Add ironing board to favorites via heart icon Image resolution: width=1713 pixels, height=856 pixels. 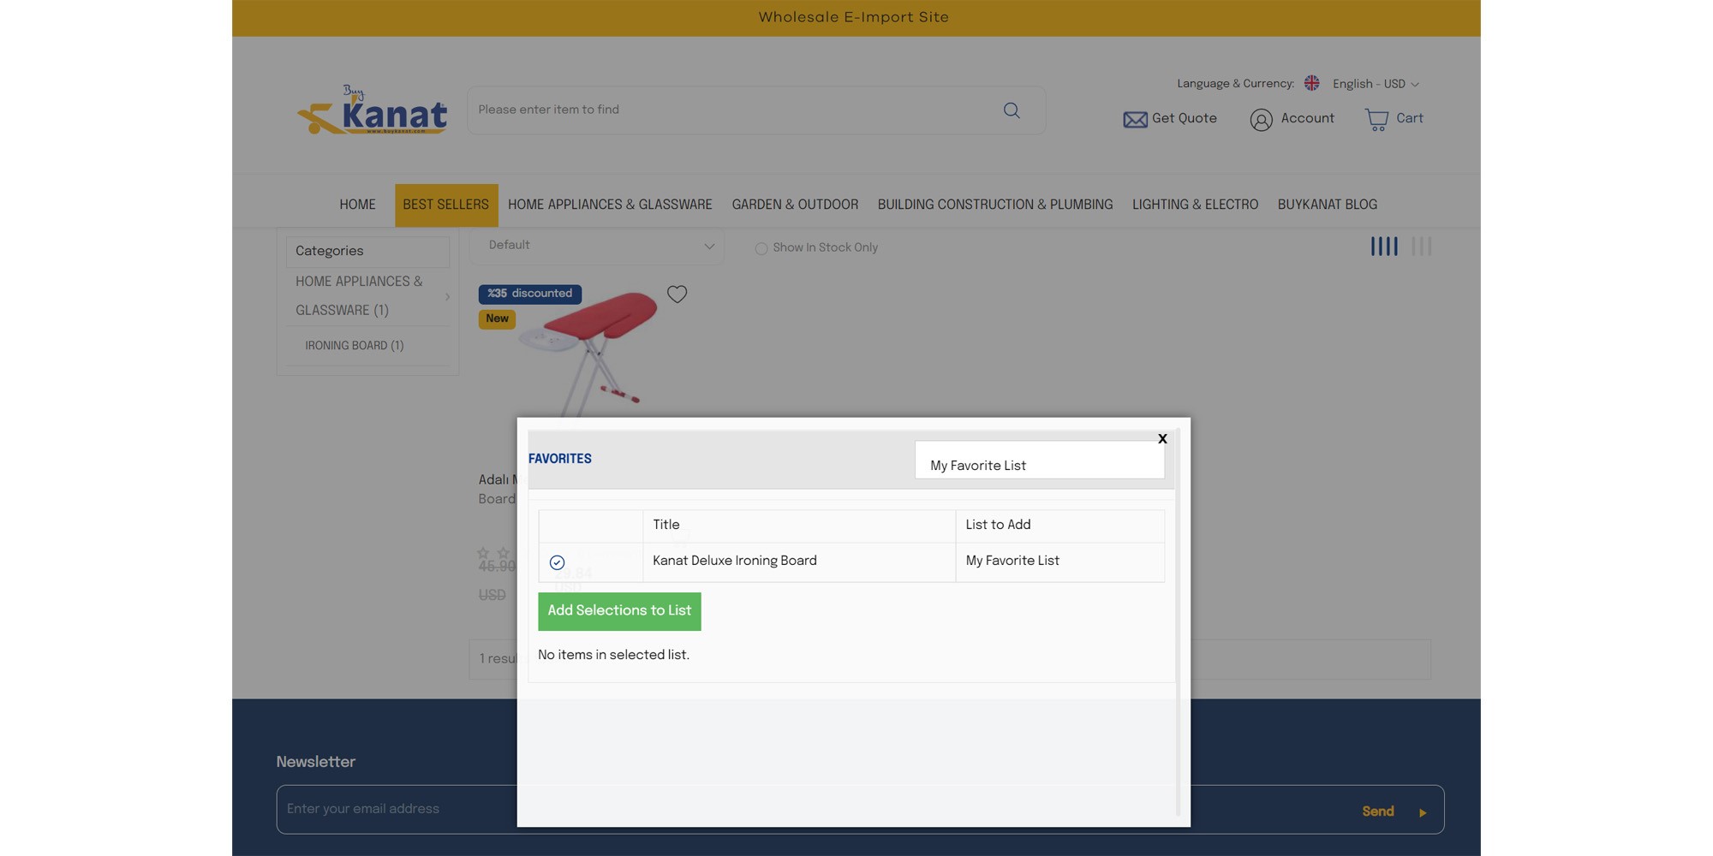point(677,294)
